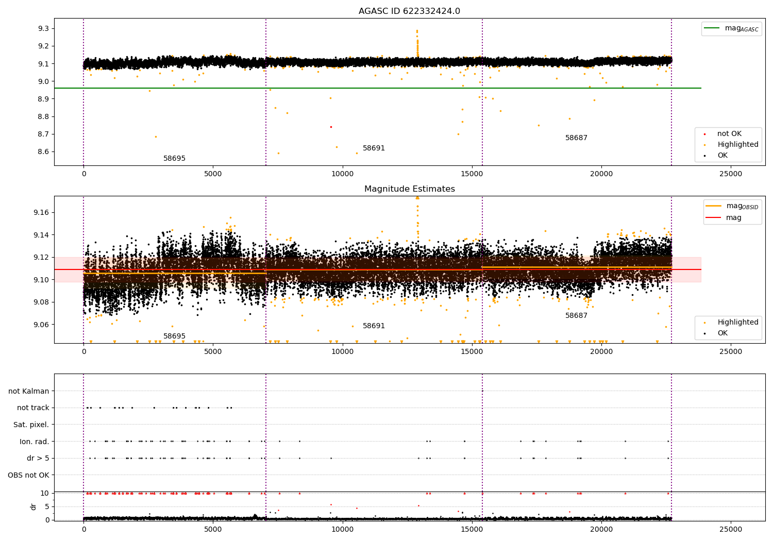The image size is (773, 541).
Task: Click the 9.12 y-axis tick label
Action: click(x=41, y=258)
